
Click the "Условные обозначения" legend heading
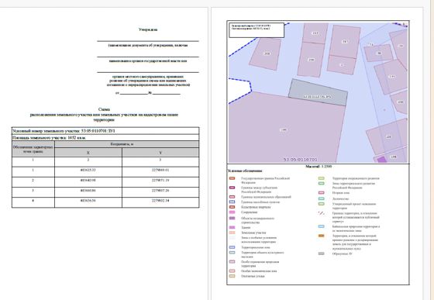coord(245,171)
